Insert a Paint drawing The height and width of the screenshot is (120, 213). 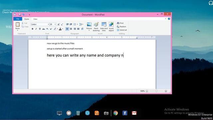[96, 27]
